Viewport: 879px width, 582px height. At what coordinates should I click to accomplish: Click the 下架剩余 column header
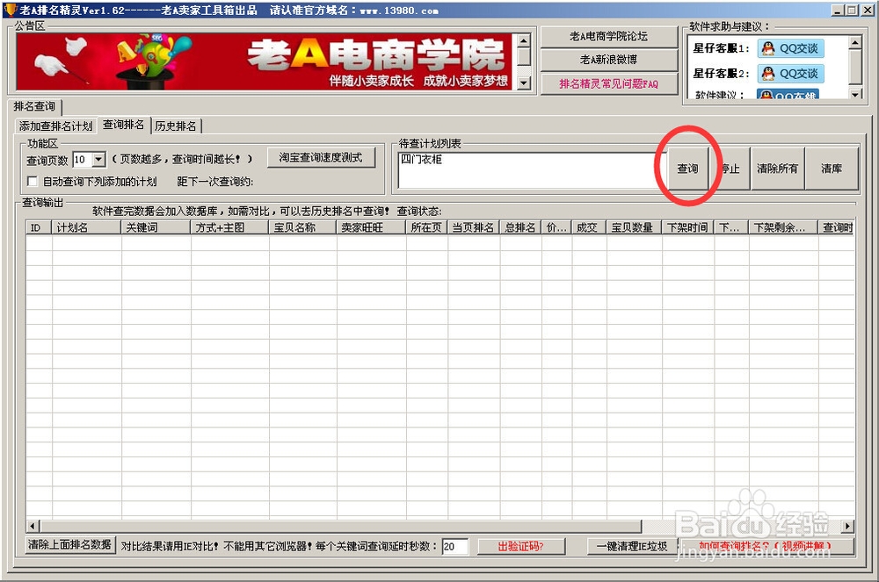click(x=782, y=227)
